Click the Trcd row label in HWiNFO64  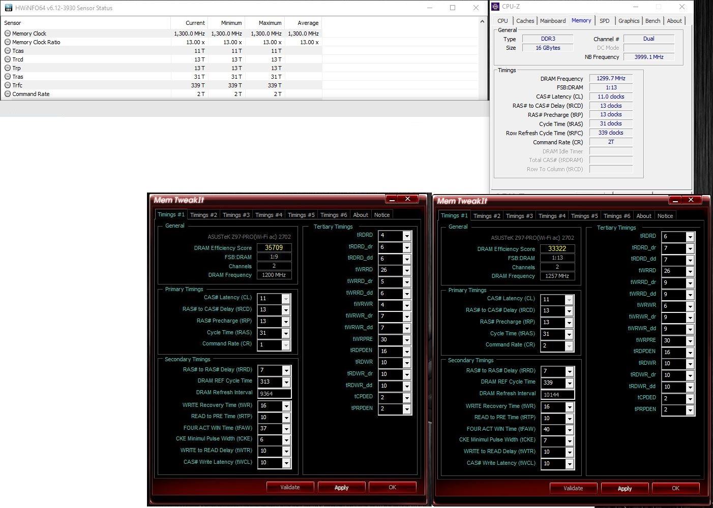(18, 59)
